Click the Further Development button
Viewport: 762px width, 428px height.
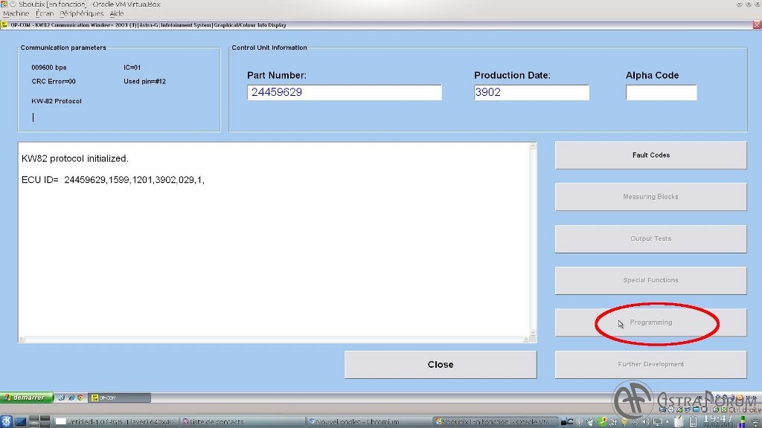tap(650, 364)
